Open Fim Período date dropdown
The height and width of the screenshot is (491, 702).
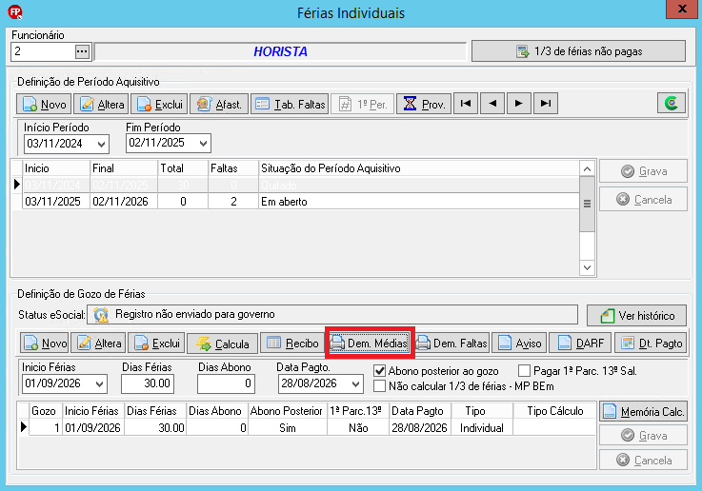(x=204, y=143)
